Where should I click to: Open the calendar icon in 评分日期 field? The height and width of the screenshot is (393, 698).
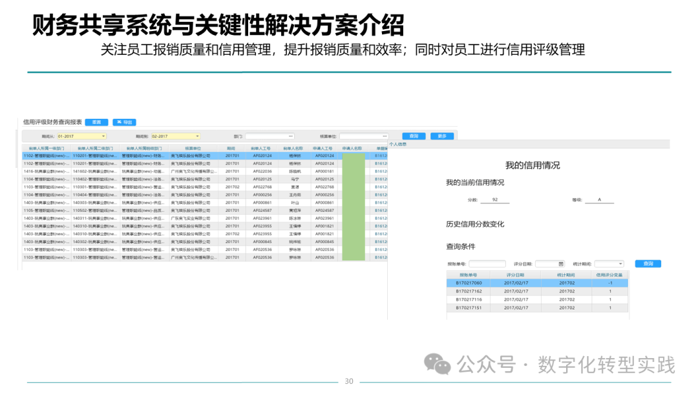(561, 264)
